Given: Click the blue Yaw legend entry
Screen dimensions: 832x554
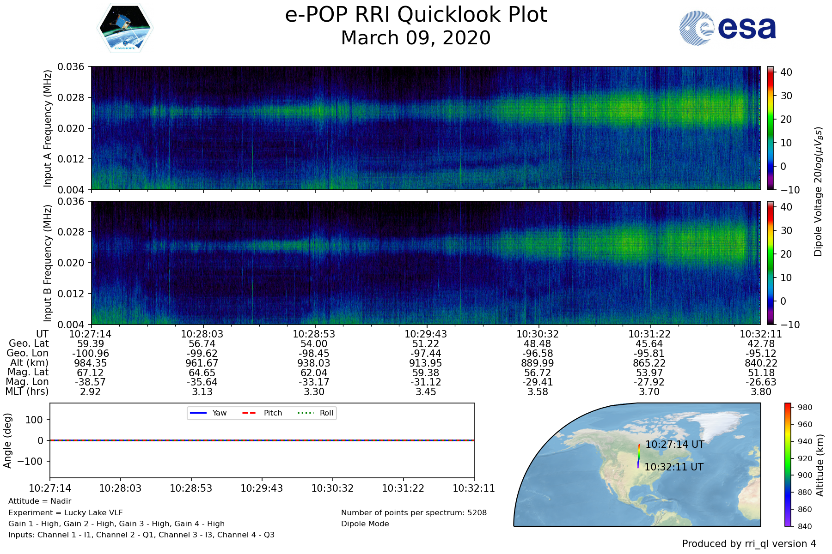Looking at the screenshot, I should [208, 413].
